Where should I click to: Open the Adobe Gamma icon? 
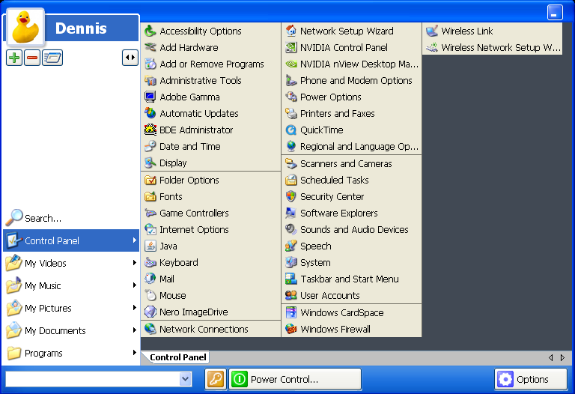coord(150,97)
